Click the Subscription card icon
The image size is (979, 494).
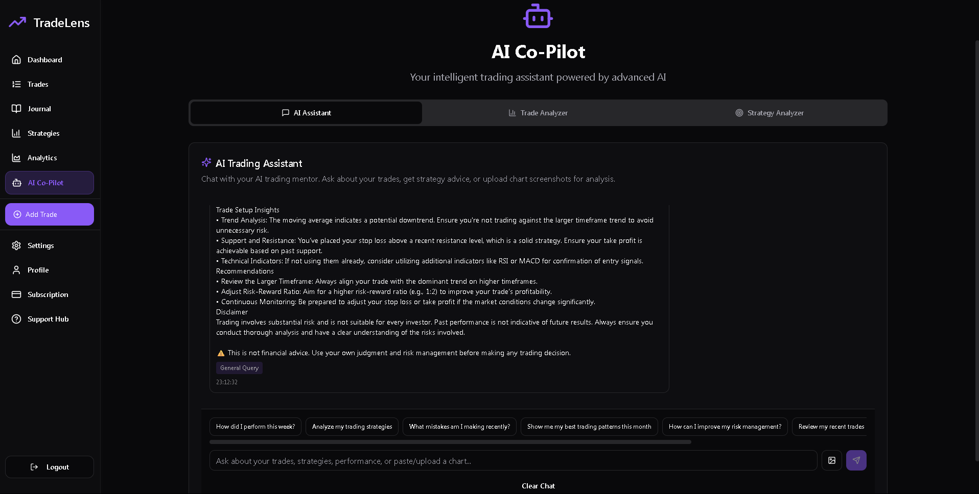click(16, 294)
